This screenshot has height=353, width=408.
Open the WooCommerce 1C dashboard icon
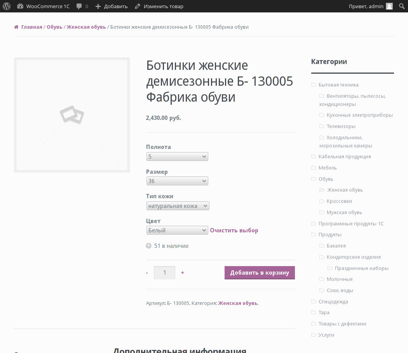click(x=20, y=6)
